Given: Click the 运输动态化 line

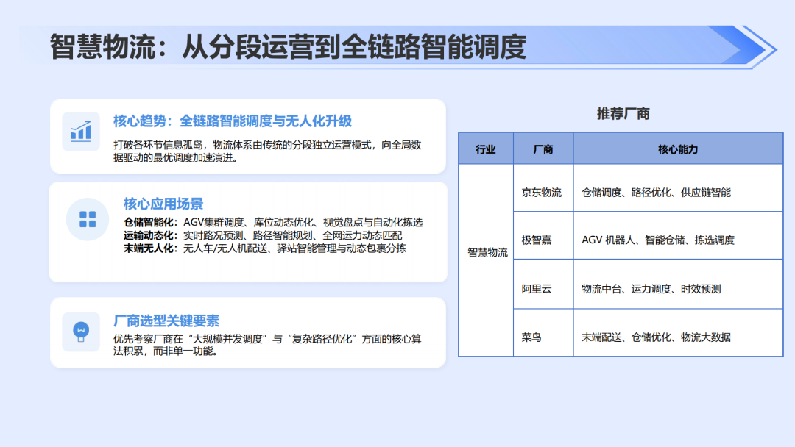Looking at the screenshot, I should [263, 235].
